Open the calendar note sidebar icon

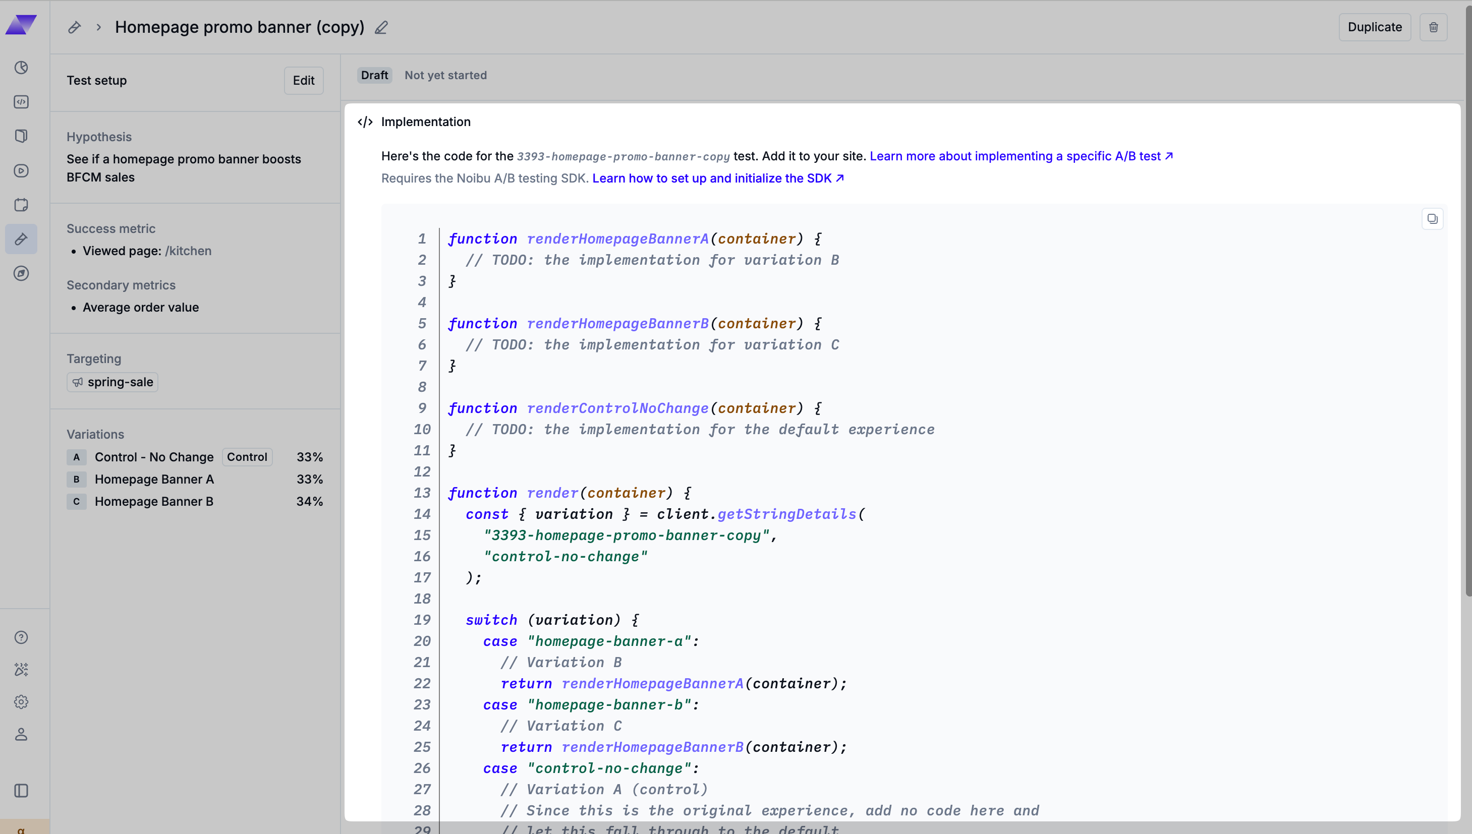pyautogui.click(x=21, y=205)
